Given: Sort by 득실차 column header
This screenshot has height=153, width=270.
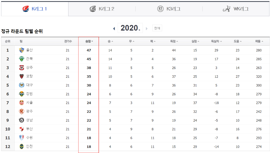Looking at the screenshot, I should [216, 41].
